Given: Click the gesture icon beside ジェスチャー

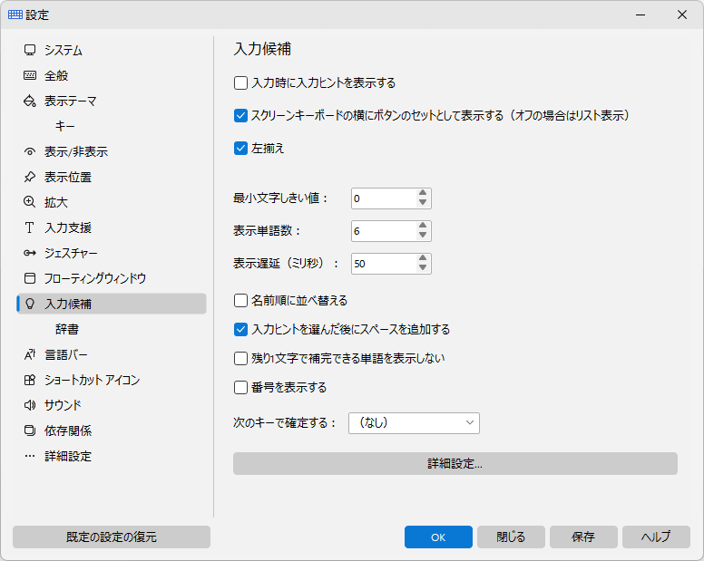Looking at the screenshot, I should tap(30, 253).
